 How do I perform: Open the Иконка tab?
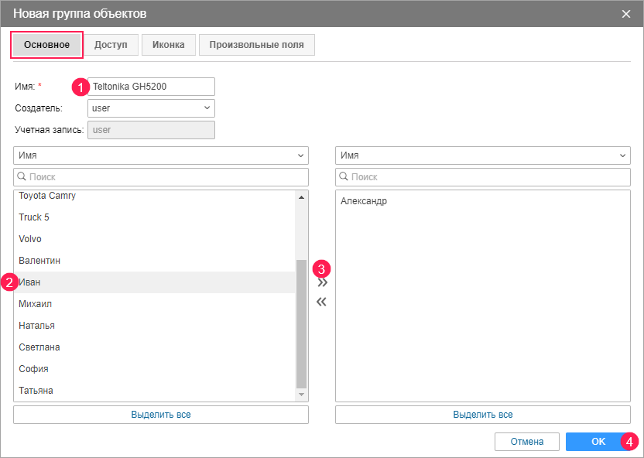[x=169, y=45]
